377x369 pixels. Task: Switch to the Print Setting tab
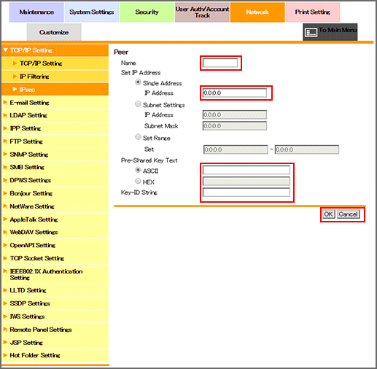tap(313, 12)
